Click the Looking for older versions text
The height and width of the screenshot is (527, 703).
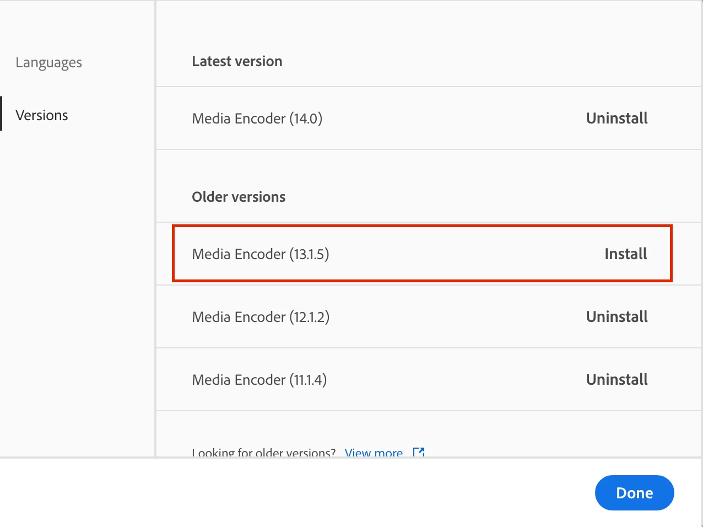click(263, 452)
